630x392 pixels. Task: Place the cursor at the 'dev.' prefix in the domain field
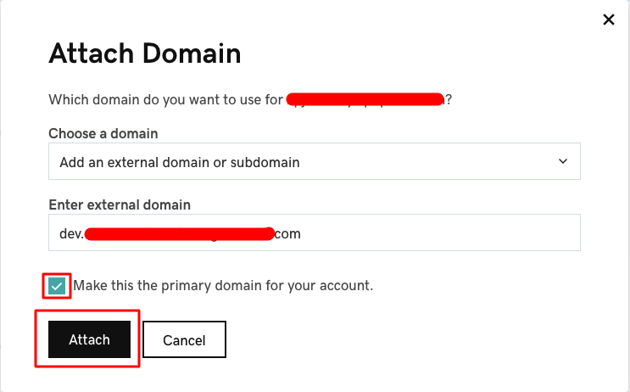(x=71, y=233)
